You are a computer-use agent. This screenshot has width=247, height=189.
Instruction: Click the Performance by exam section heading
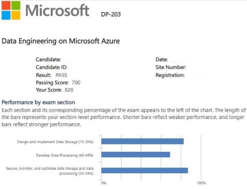(38, 102)
